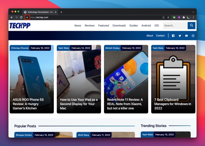Open TechPP Twitter icon
The height and width of the screenshot is (146, 205).
180,36
